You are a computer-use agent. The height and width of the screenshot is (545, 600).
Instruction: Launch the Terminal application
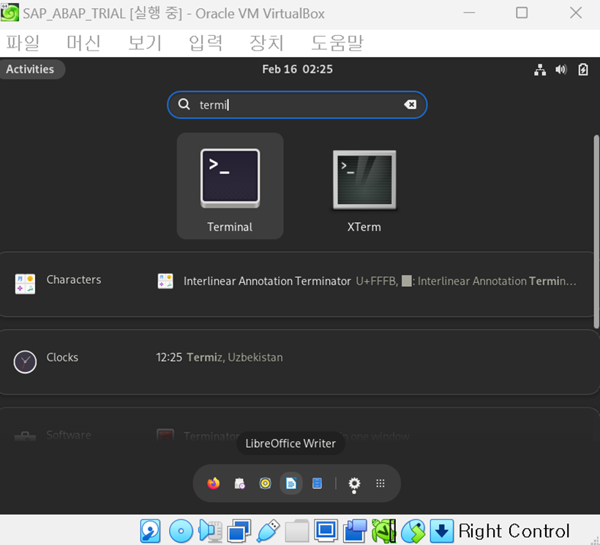click(230, 187)
